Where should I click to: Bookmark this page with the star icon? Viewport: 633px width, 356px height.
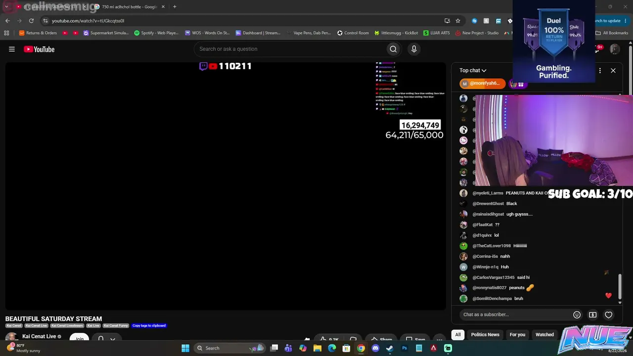(x=458, y=21)
